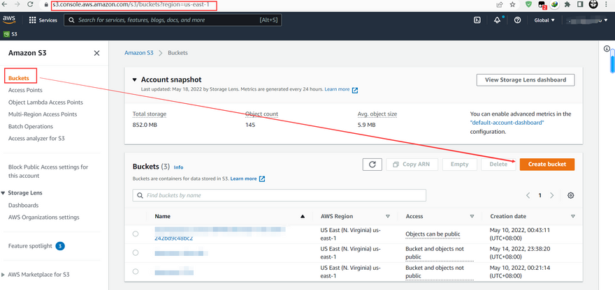Open View Storage Lens dashboard
Viewport: 615px width, 290px height.
[526, 80]
